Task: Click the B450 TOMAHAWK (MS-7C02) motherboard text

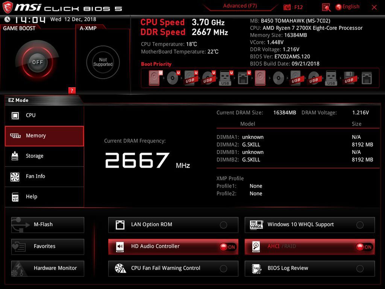Action: [x=296, y=21]
